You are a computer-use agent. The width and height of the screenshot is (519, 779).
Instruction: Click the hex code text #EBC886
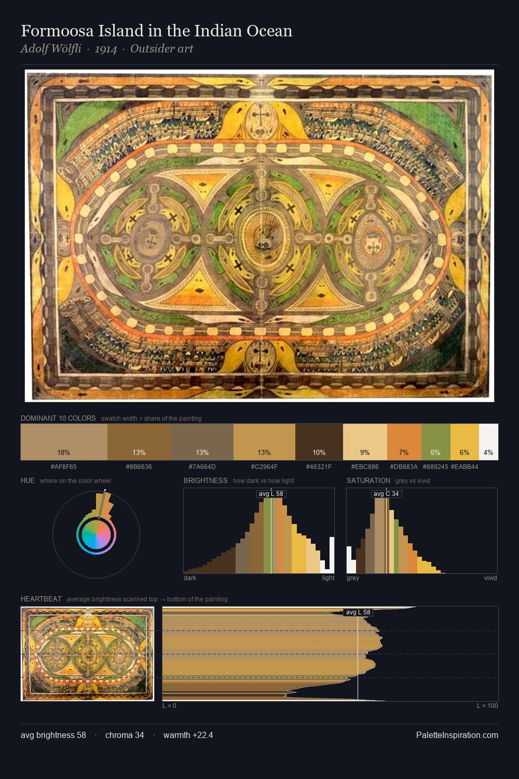coord(365,467)
